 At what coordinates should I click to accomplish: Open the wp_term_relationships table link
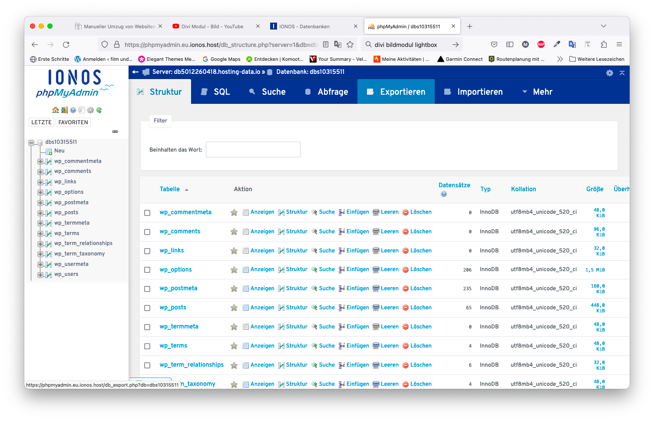(x=192, y=365)
